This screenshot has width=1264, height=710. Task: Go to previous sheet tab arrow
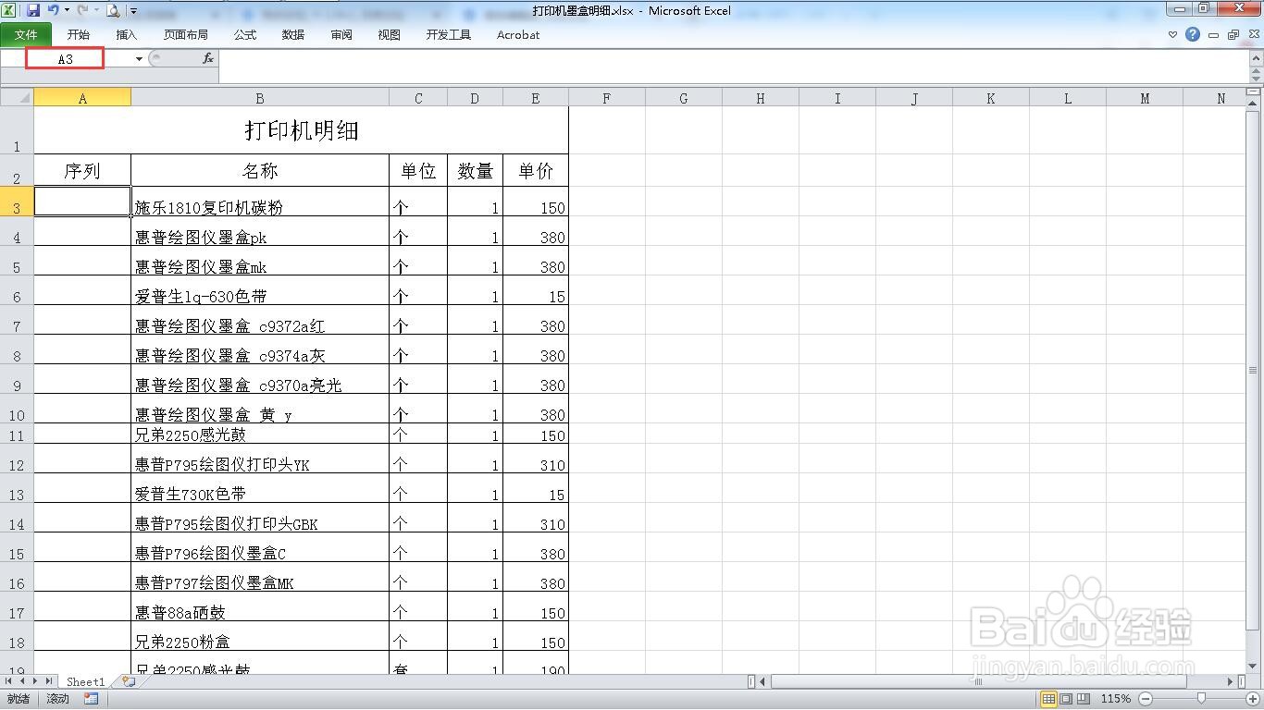coord(22,681)
